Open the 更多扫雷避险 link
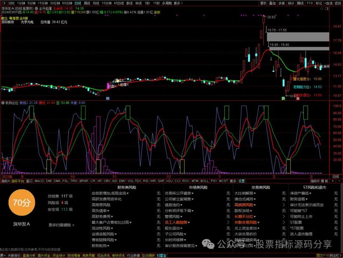The image size is (343, 258). [61, 225]
